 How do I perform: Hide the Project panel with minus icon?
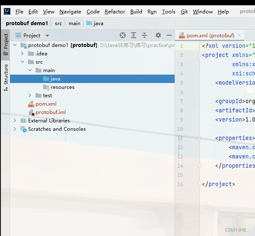pyautogui.click(x=169, y=35)
